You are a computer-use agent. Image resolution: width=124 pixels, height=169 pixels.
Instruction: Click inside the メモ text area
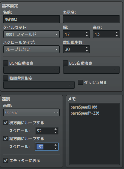coord(94,134)
